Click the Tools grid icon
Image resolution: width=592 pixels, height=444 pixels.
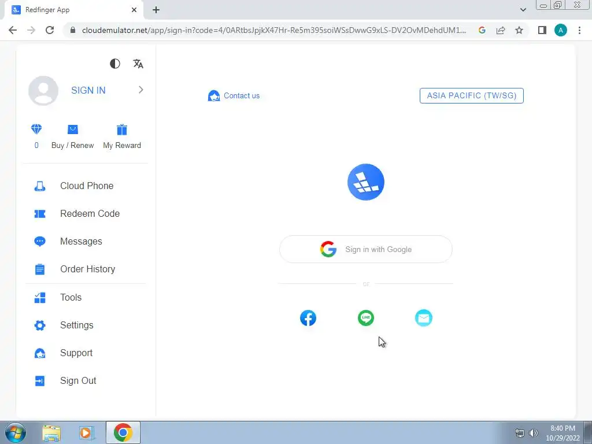click(40, 298)
